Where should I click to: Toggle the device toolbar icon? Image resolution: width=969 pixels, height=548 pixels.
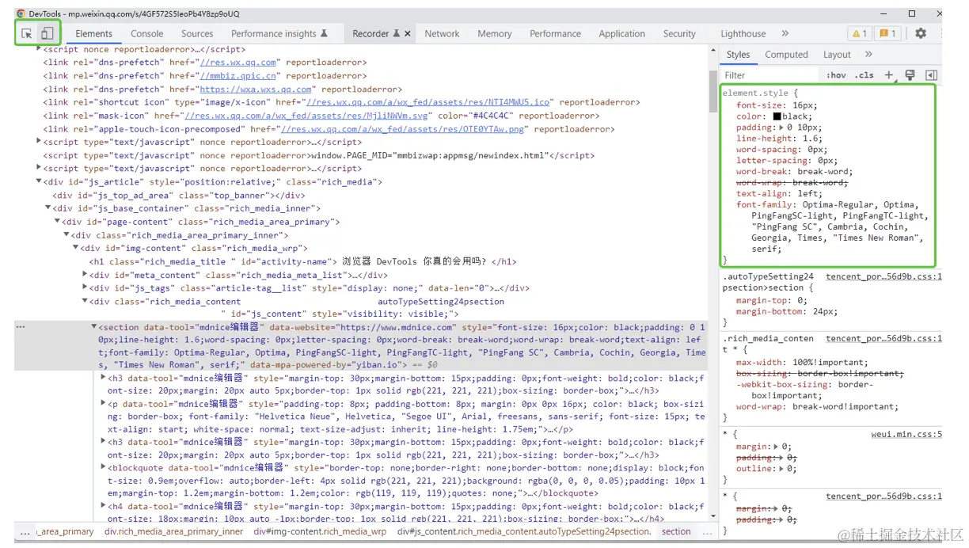click(47, 33)
